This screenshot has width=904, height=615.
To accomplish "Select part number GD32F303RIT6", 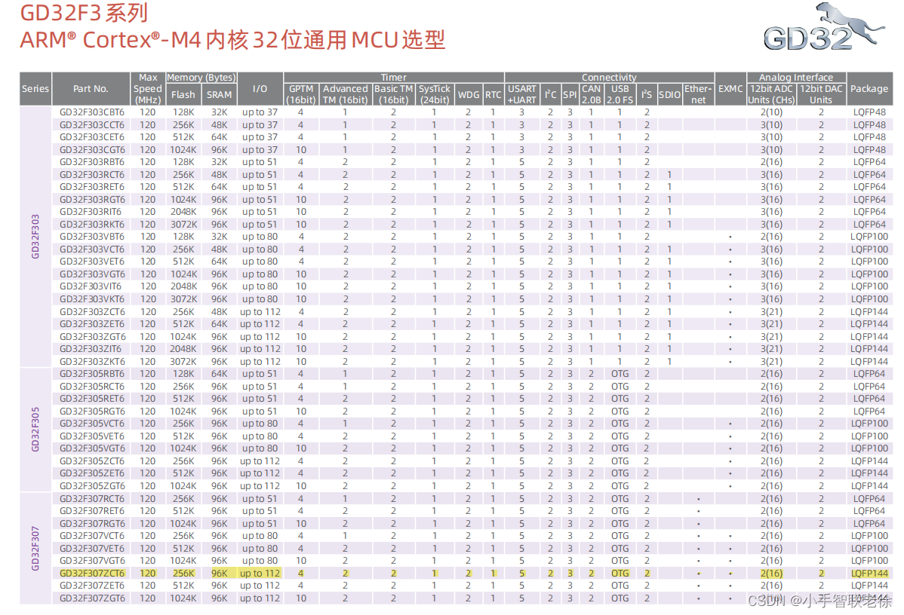I will coord(91,211).
